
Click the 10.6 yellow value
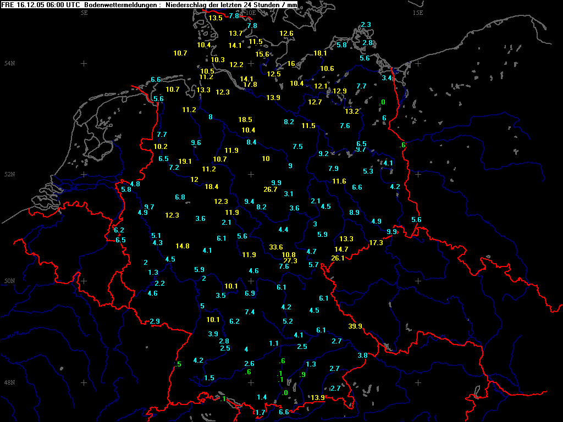(327, 68)
